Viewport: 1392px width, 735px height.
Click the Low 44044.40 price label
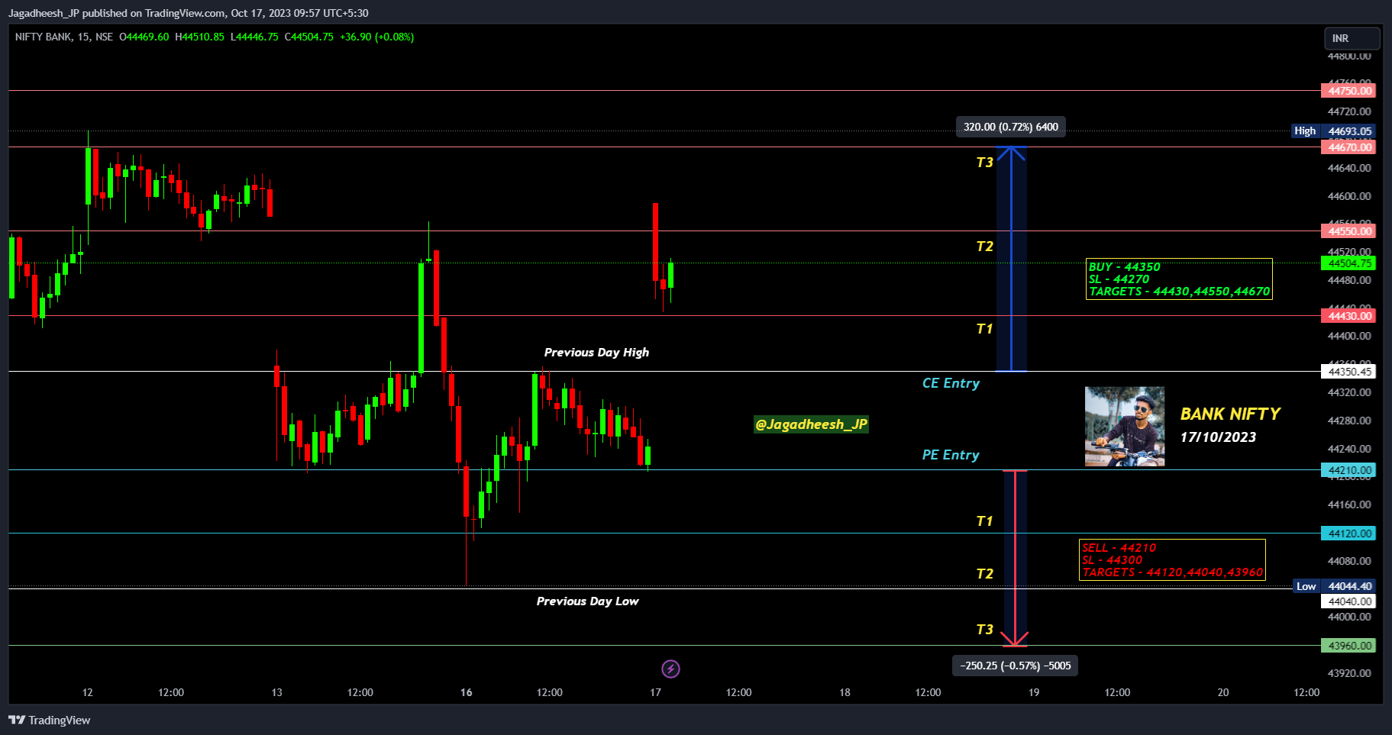[1335, 586]
